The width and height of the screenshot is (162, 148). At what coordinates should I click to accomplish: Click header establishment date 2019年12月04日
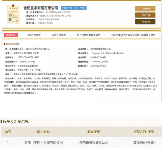point(45,23)
